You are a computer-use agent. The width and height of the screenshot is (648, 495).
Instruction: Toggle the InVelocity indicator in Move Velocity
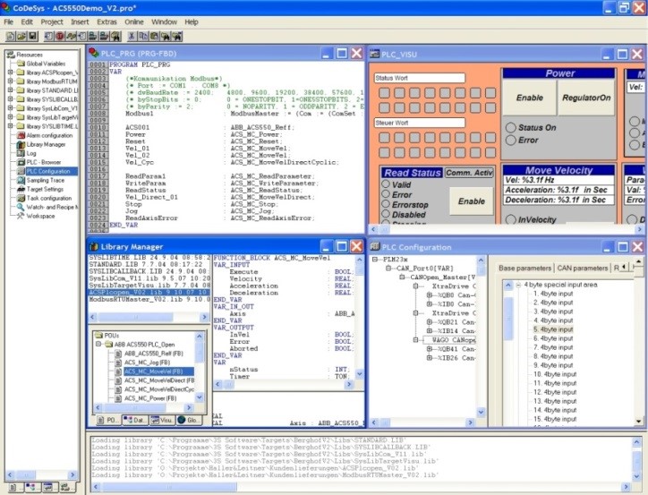pyautogui.click(x=511, y=219)
